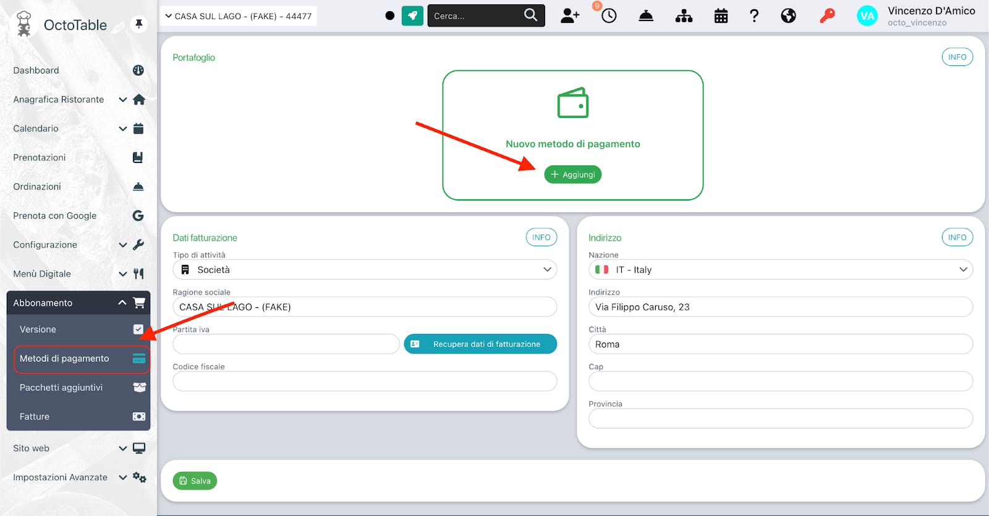This screenshot has height=516, width=989.
Task: Click Recupera dati di fatturazione button
Action: (x=480, y=344)
